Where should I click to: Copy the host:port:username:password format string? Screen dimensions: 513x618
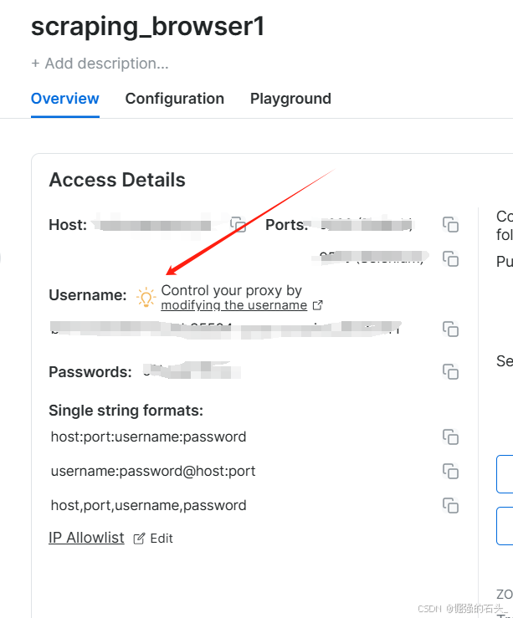(450, 437)
